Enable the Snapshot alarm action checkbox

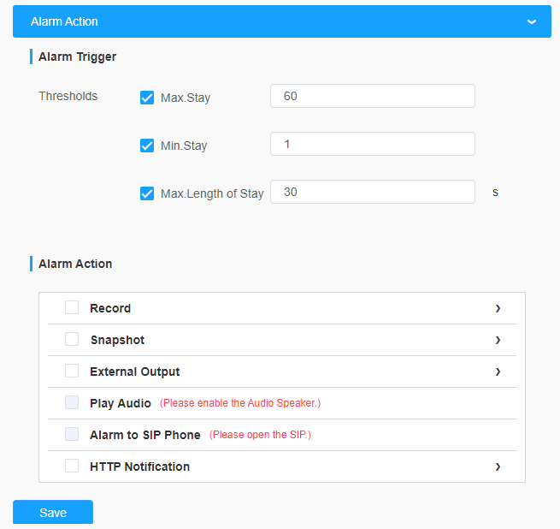click(x=72, y=340)
